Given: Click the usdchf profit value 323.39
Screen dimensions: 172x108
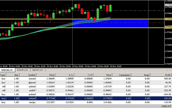Looking at the screenshot, I should coord(168,90).
